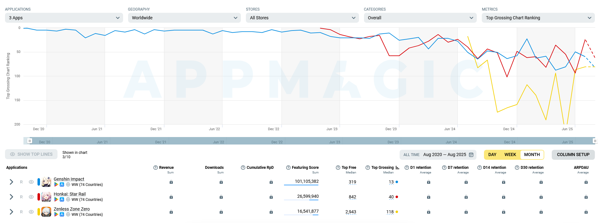598x223 pixels.
Task: Click the R marker on Honkai: Star Rail row
Action: (x=21, y=197)
